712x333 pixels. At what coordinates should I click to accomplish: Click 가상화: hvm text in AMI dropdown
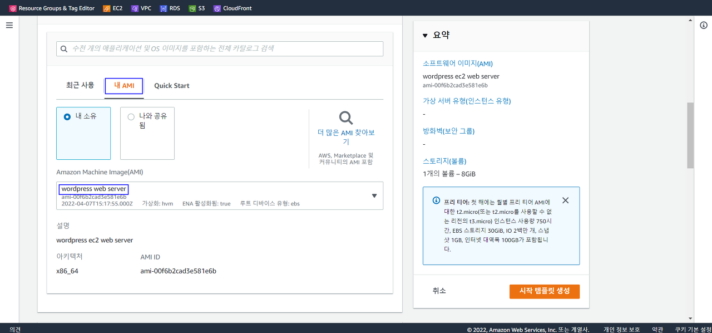coord(158,204)
